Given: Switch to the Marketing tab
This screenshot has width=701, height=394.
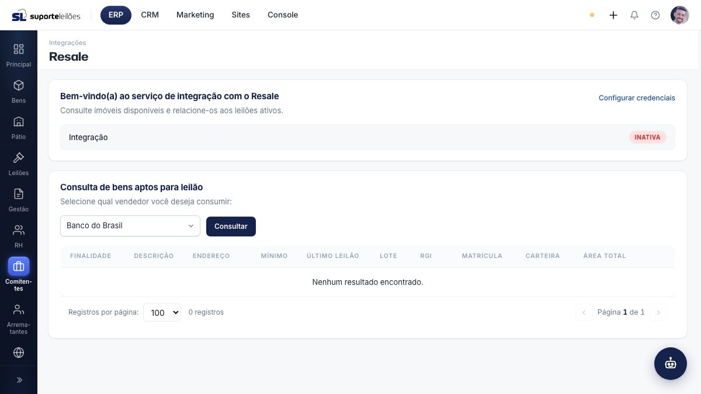Looking at the screenshot, I should tap(195, 15).
